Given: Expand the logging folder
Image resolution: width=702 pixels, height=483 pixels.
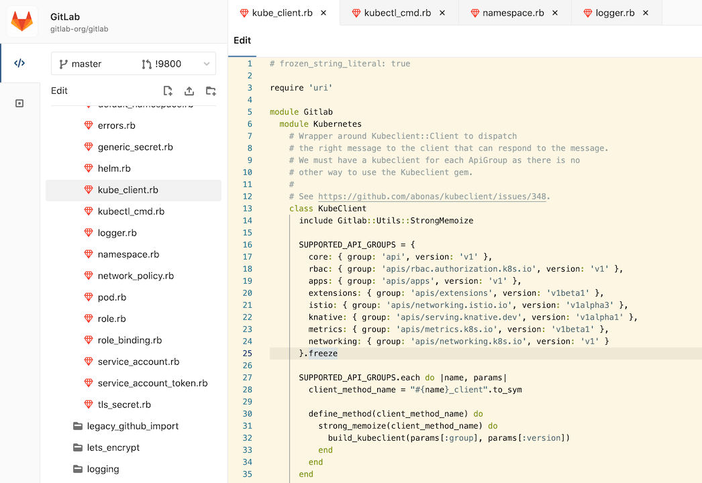Looking at the screenshot, I should point(103,469).
